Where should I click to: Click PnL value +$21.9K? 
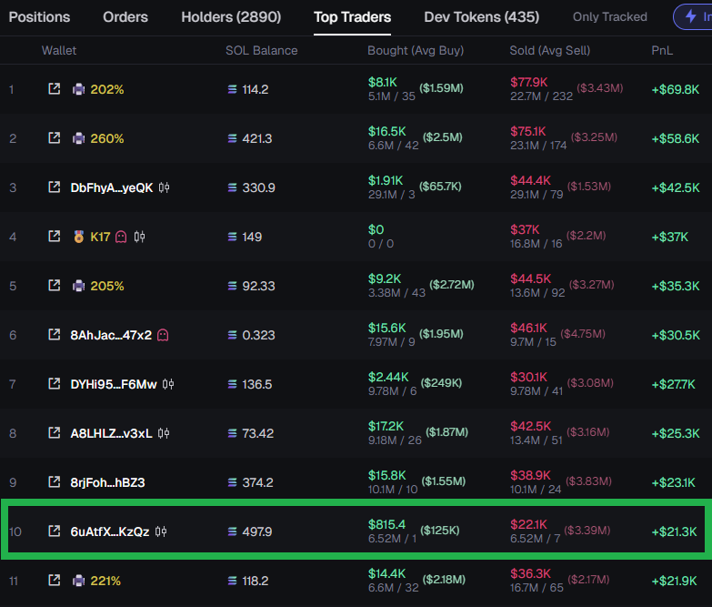[674, 581]
